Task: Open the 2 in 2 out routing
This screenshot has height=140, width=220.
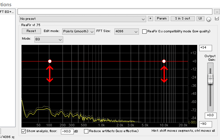Action: (x=183, y=19)
